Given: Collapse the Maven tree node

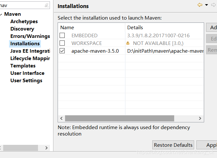Looking at the screenshot, I should [1, 14].
